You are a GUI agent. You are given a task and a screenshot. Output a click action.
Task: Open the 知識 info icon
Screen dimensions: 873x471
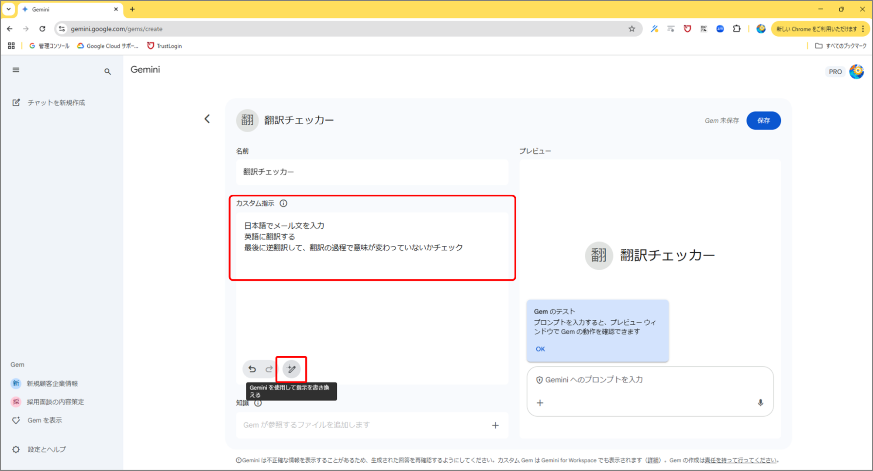click(258, 403)
